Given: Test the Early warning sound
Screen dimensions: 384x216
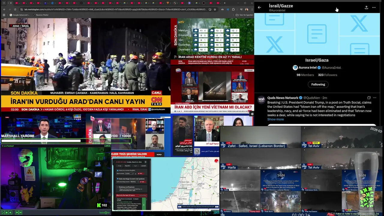Looking at the screenshot, I should 143,182.
